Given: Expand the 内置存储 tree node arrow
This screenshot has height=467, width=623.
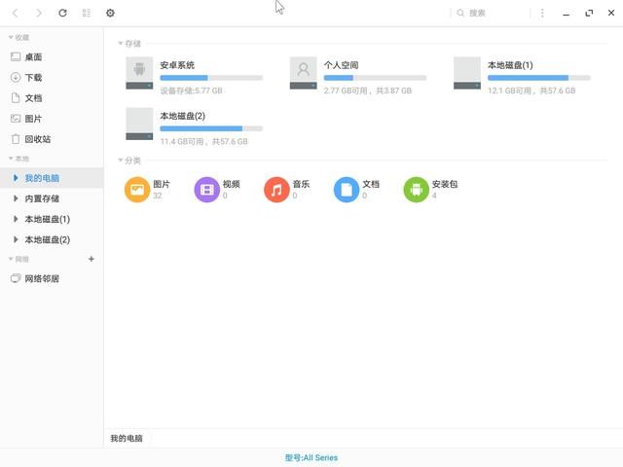Looking at the screenshot, I should point(16,198).
